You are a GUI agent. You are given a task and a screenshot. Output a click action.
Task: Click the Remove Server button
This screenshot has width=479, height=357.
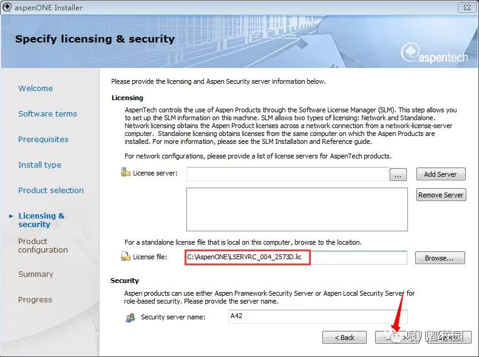point(441,195)
